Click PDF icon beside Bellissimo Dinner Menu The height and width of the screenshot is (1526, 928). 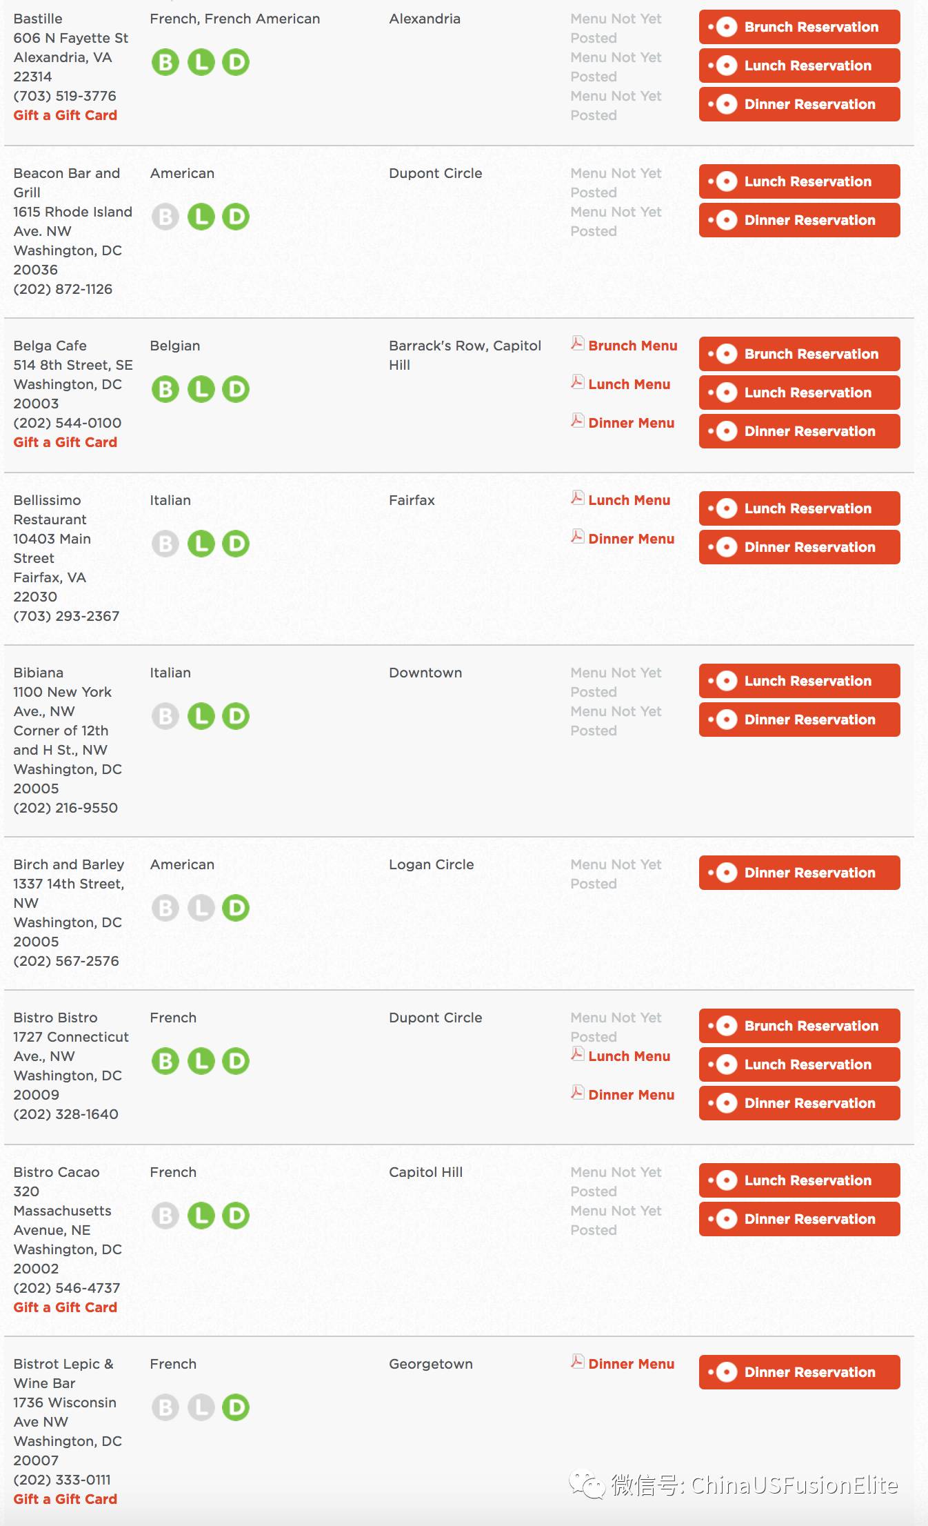pos(578,537)
